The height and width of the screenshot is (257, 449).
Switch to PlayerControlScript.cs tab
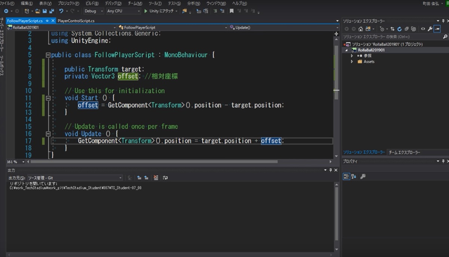coord(76,21)
